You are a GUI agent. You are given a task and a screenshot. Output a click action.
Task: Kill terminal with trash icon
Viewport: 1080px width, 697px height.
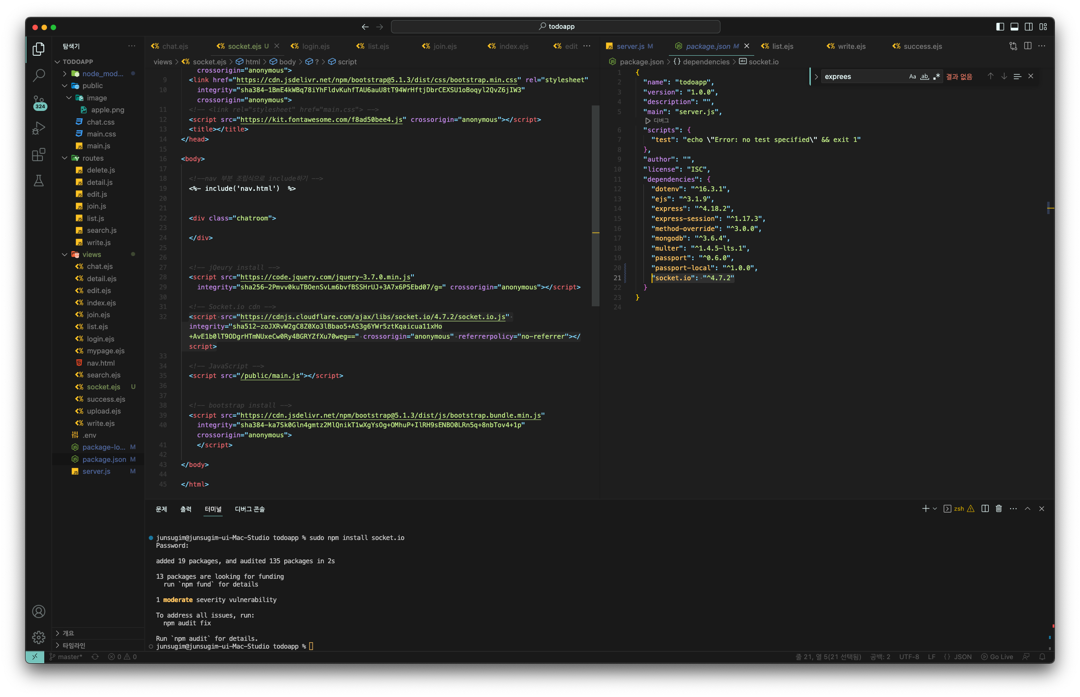point(999,508)
